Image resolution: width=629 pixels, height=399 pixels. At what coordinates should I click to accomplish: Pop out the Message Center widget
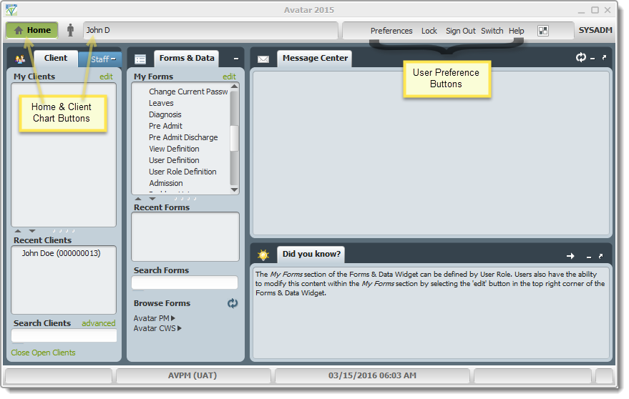[x=604, y=58]
